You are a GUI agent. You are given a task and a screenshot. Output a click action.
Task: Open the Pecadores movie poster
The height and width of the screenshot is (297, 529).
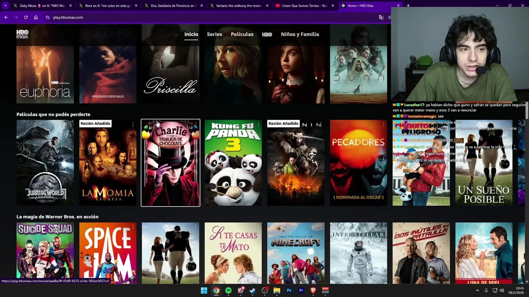358,163
